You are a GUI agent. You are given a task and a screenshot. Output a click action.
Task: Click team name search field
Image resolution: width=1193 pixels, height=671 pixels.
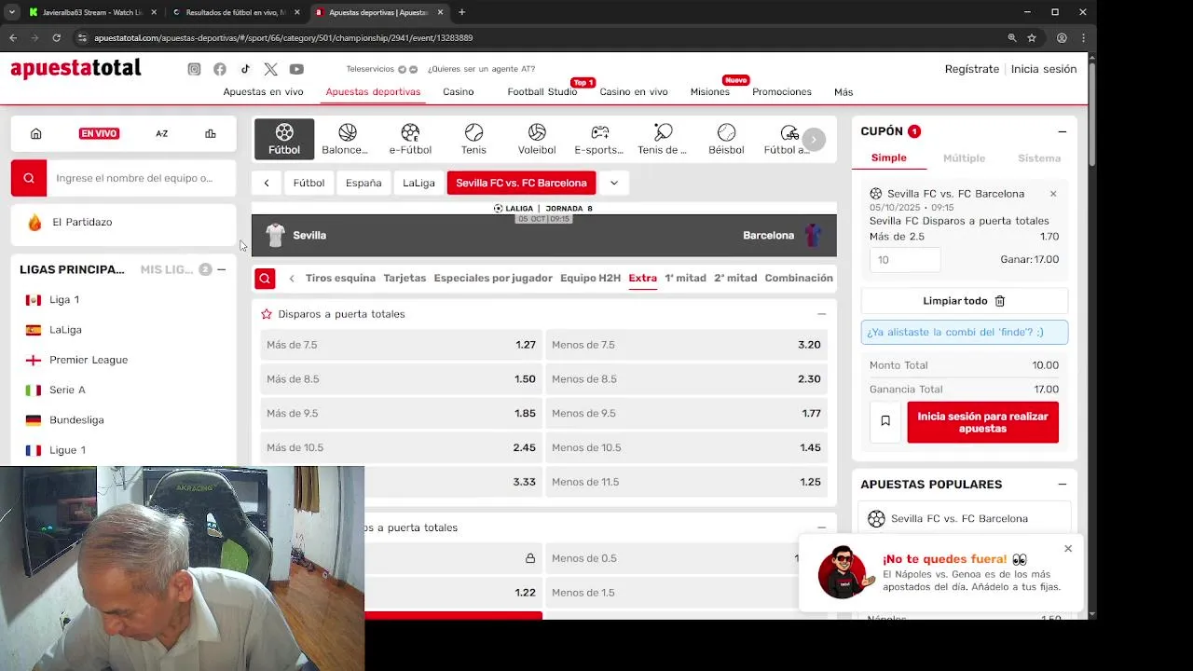(141, 178)
